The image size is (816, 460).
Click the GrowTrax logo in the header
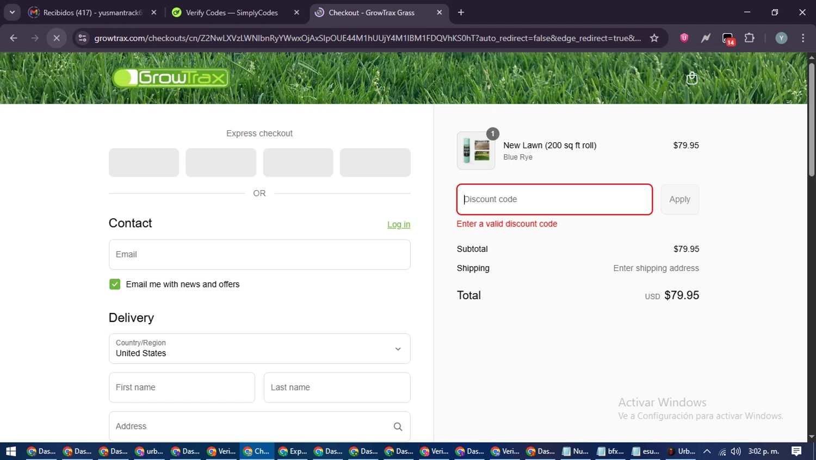[x=171, y=78]
